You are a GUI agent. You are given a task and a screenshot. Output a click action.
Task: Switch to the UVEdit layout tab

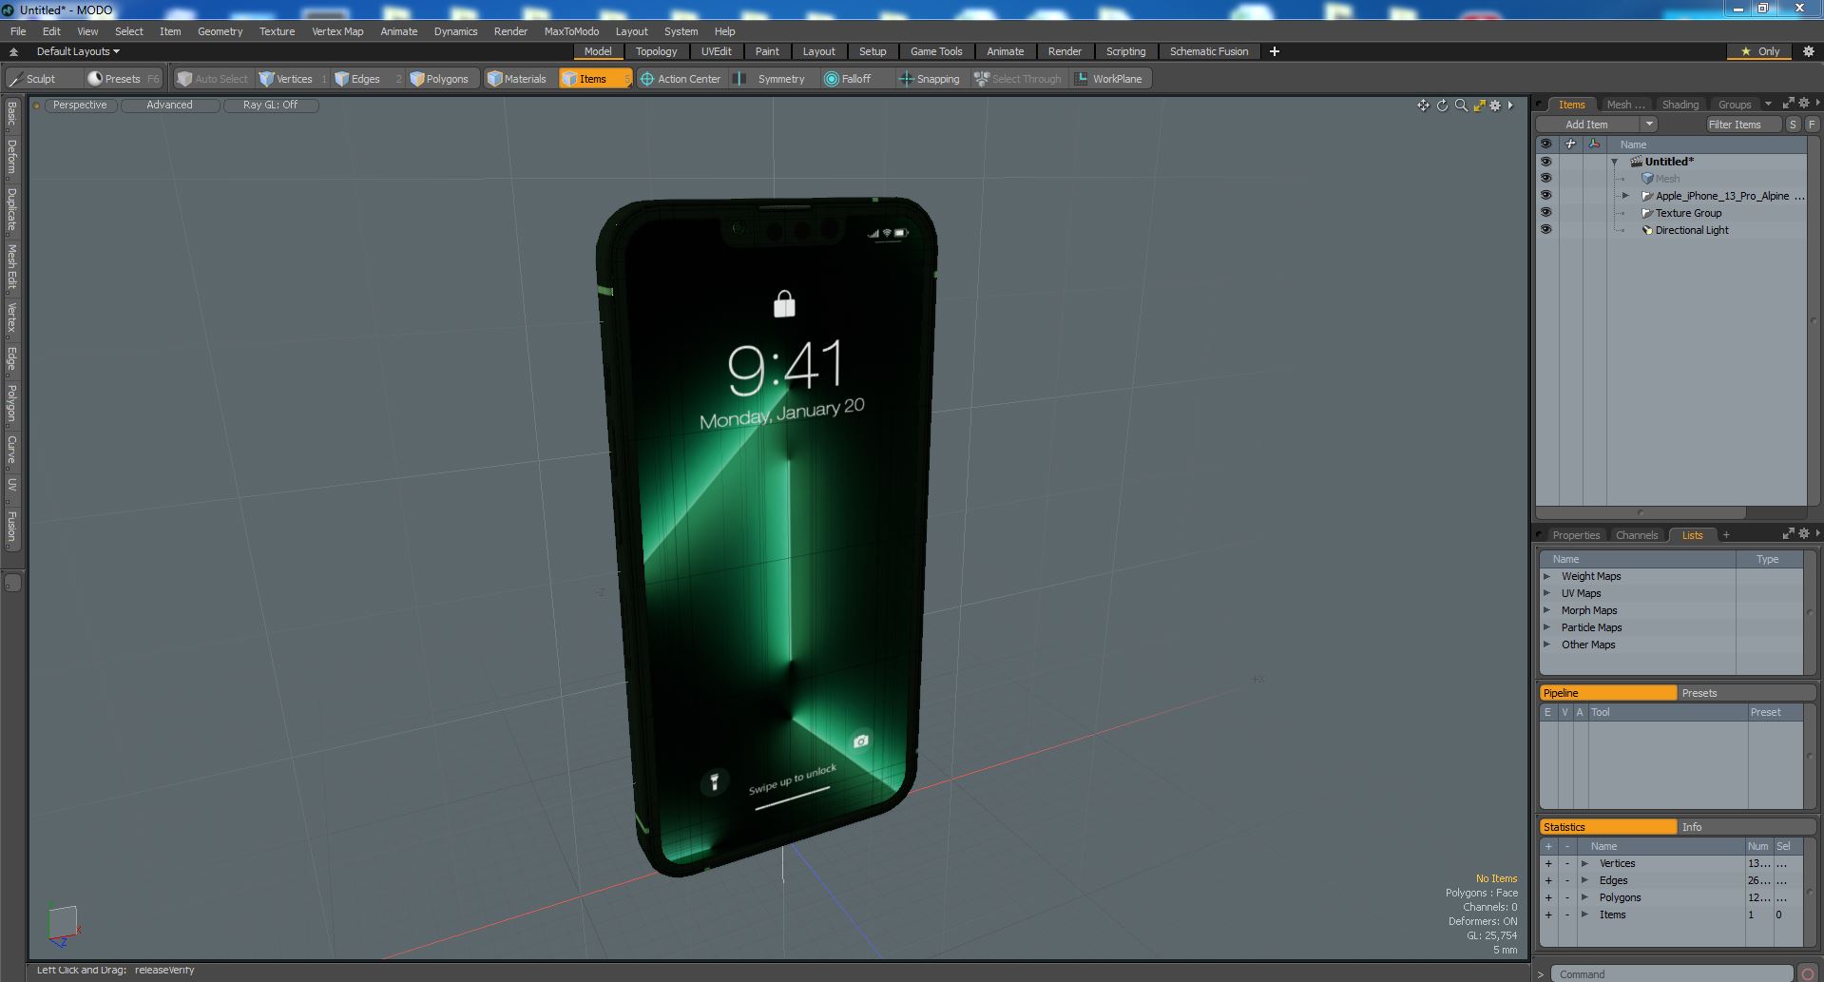coord(716,51)
